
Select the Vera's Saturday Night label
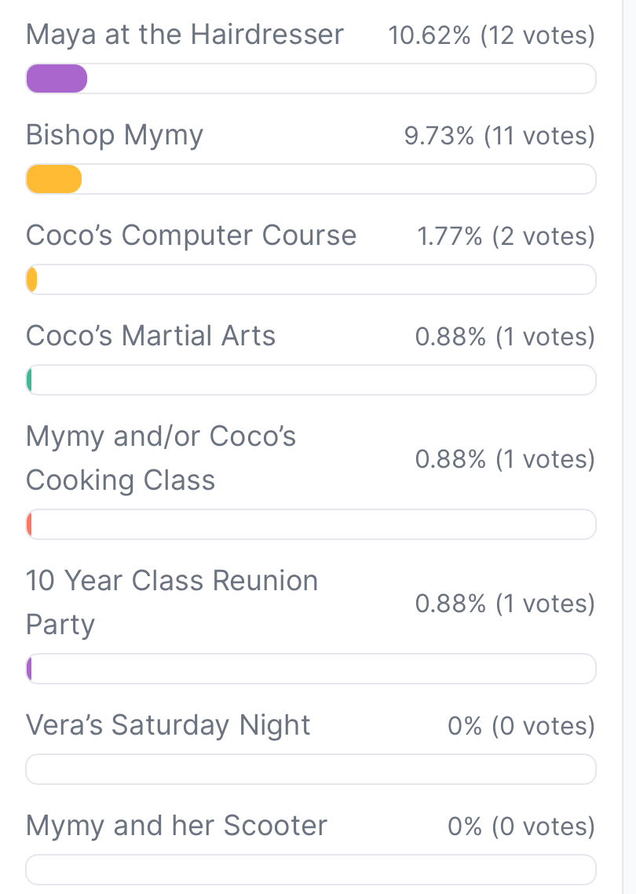tap(168, 725)
